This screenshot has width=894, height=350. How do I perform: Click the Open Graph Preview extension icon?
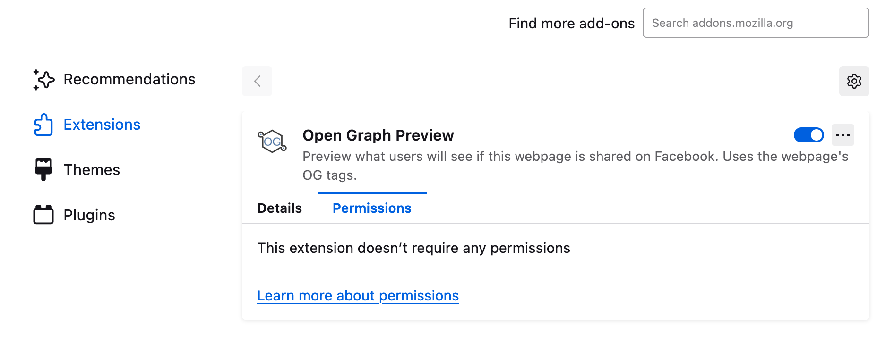click(x=272, y=142)
